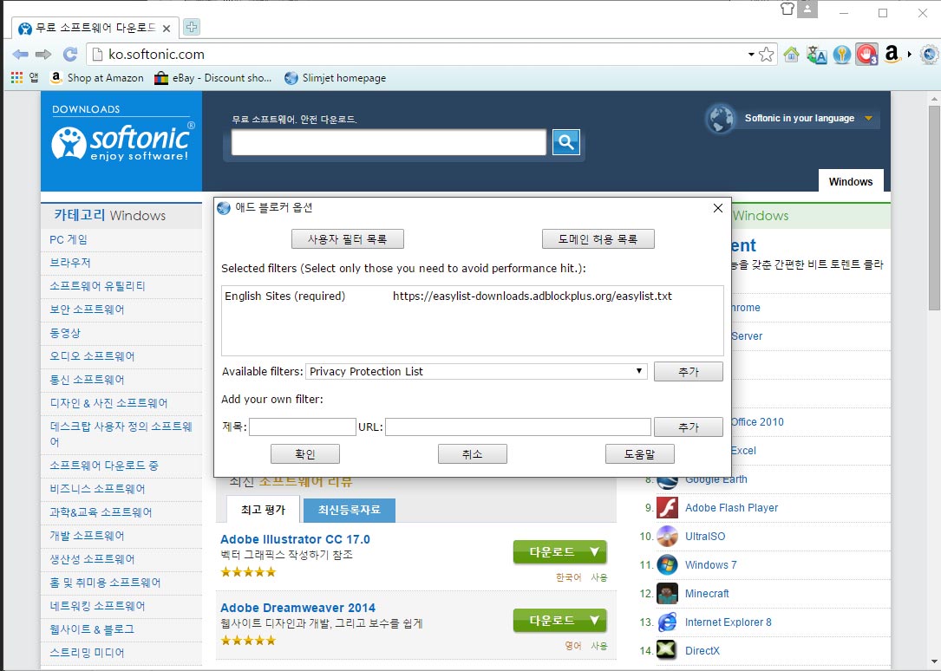The width and height of the screenshot is (941, 671).
Task: Open the Adobe Illustrator CC 17.0 link
Action: point(295,539)
